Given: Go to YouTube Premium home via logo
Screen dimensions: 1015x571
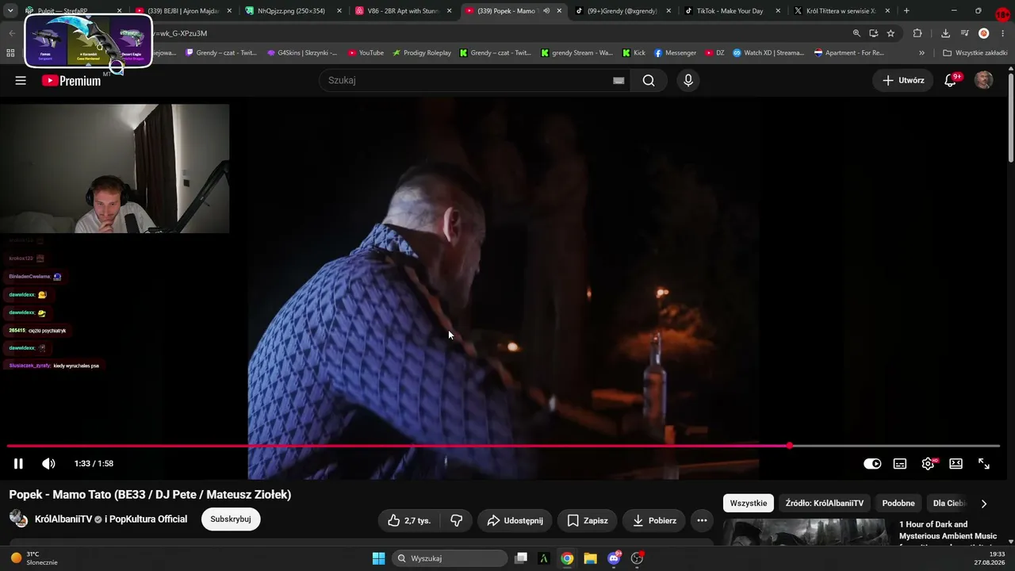Looking at the screenshot, I should click(x=71, y=80).
